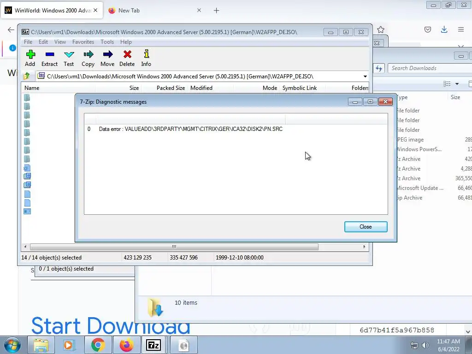The height and width of the screenshot is (354, 472).
Task: Select the Microsoft Update row in Explorer
Action: coord(434,188)
